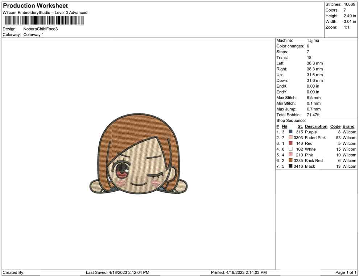The height and width of the screenshot is (276, 359).
Task: Click the EndX value 0.00 in
Action: pos(313,86)
